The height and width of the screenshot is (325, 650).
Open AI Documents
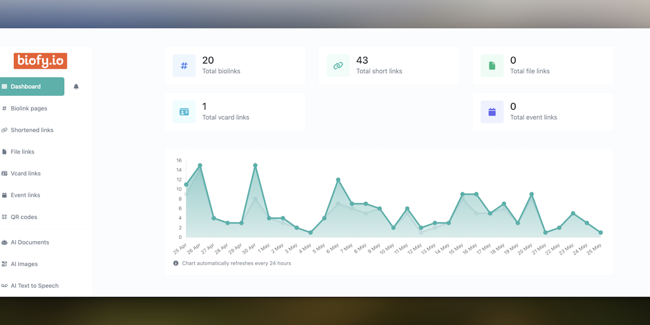tap(30, 242)
